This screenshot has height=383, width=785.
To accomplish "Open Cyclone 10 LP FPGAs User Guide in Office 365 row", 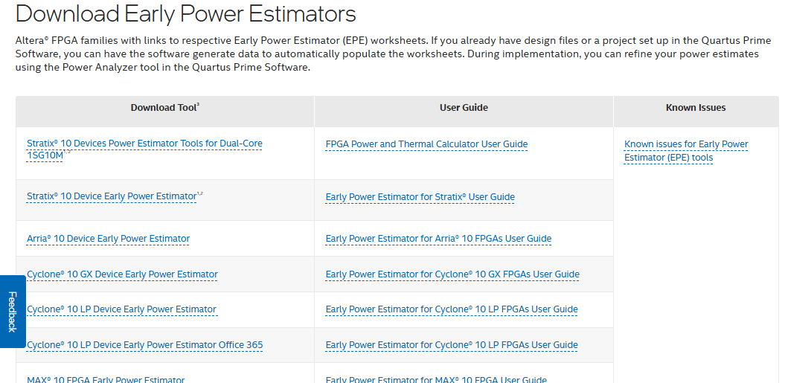I will click(452, 344).
